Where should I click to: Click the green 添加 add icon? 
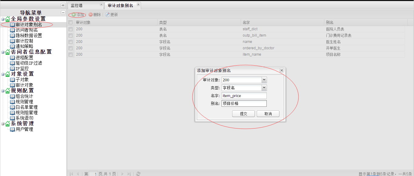click(74, 15)
